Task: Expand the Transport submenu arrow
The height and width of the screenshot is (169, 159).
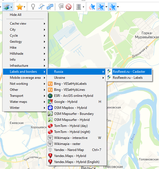Action: click(x=45, y=96)
